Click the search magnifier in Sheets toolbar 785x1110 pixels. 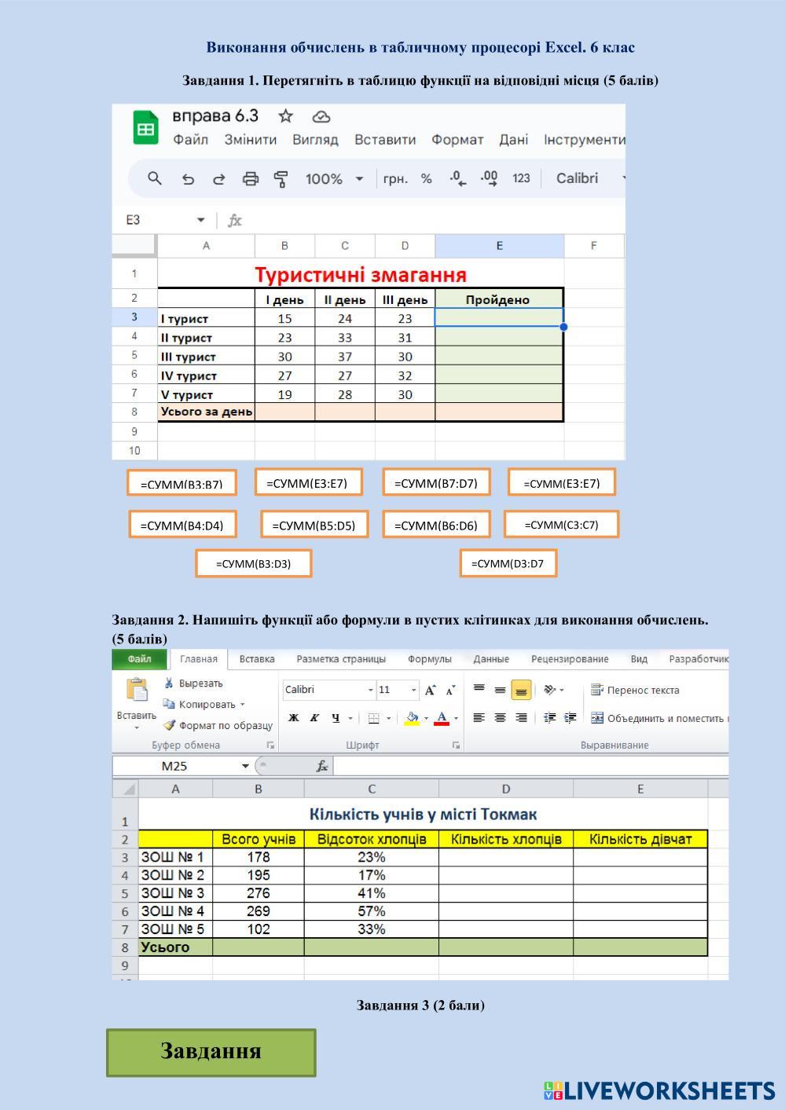point(155,178)
